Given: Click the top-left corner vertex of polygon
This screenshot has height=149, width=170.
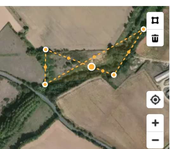Looking at the screenshot, I should (x=46, y=49).
